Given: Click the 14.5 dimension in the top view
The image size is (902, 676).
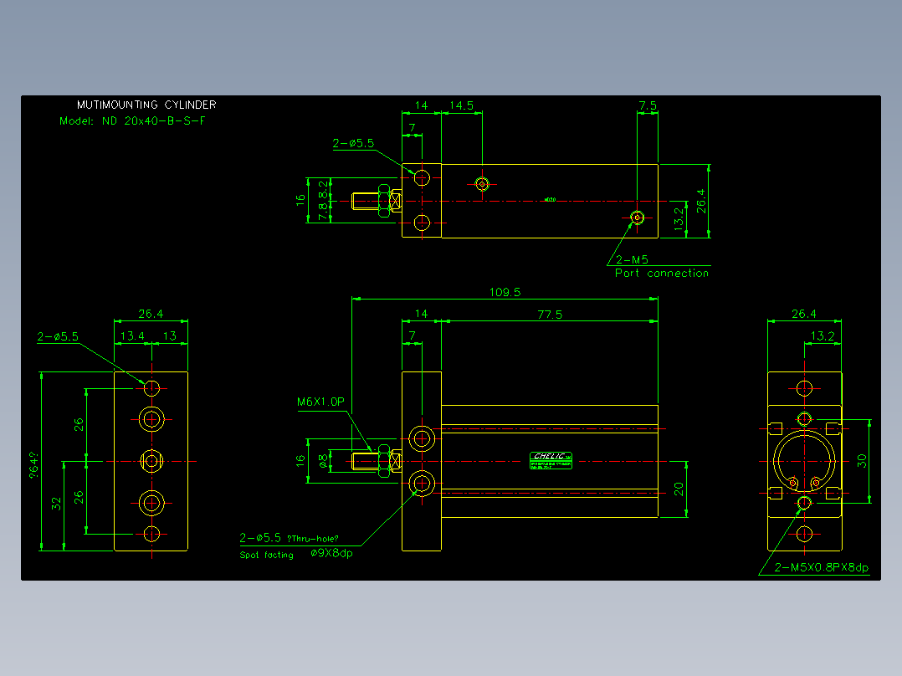Looking at the screenshot, I should 461,105.
